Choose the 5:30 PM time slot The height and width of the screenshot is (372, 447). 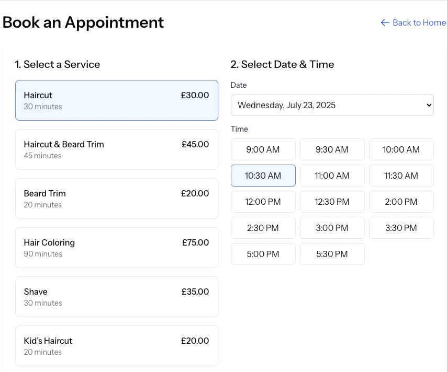pyautogui.click(x=332, y=254)
